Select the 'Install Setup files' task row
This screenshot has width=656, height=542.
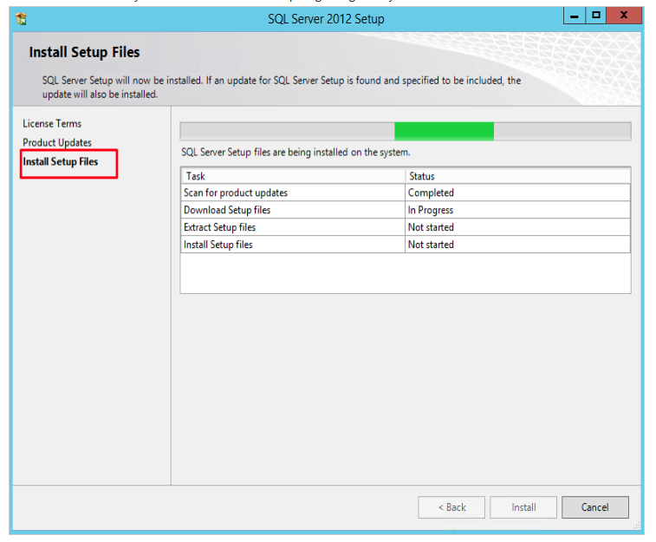[x=406, y=245]
